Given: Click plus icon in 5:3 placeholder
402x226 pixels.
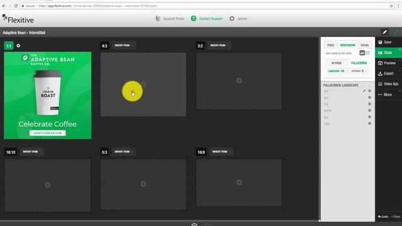Looking at the screenshot, I should point(143,184).
